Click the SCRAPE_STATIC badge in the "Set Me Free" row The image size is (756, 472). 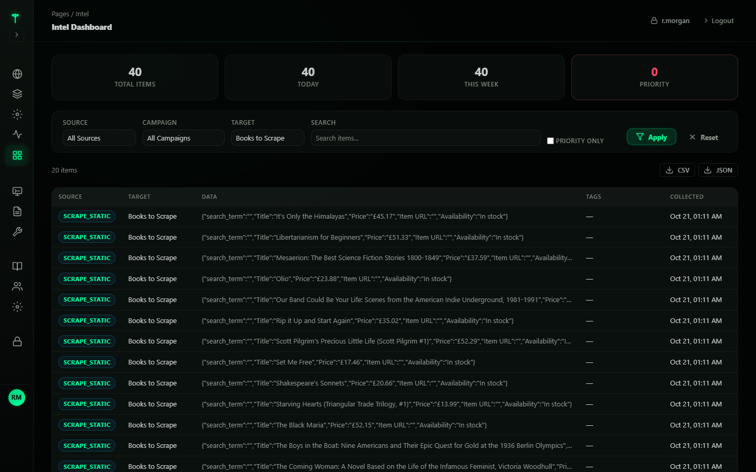coord(87,362)
